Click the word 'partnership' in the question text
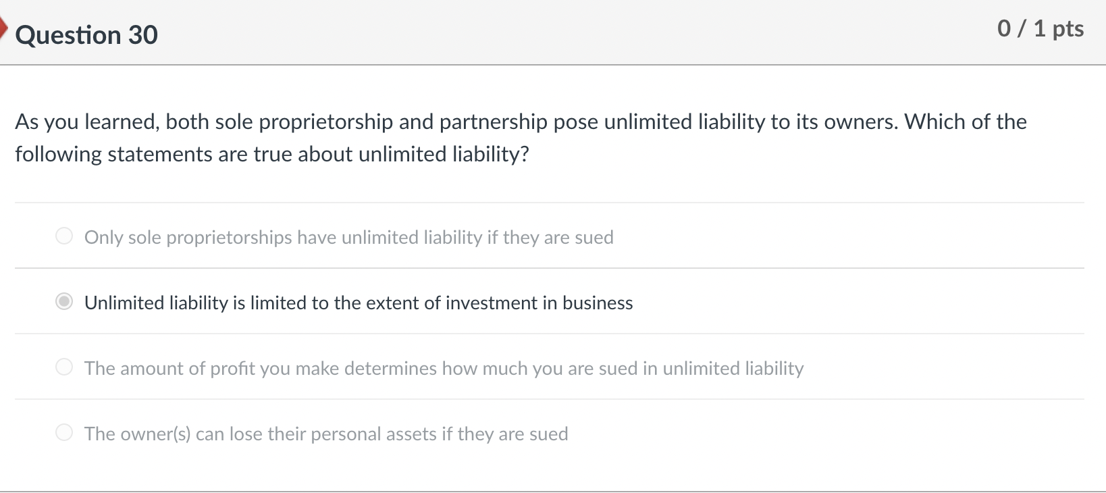Viewport: 1106px width, 493px height. coord(492,122)
